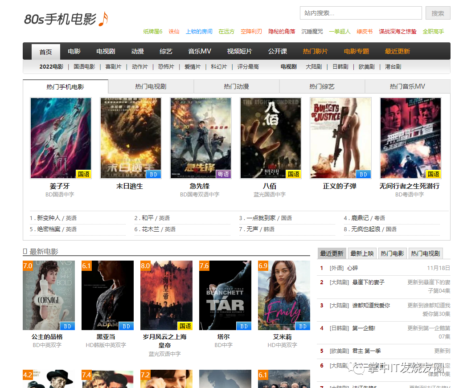Select the 大陆剧 subcategory
This screenshot has height=388, width=459.
point(314,67)
